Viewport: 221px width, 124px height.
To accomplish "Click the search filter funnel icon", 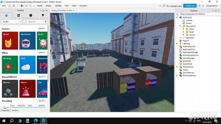I will coord(45,22).
